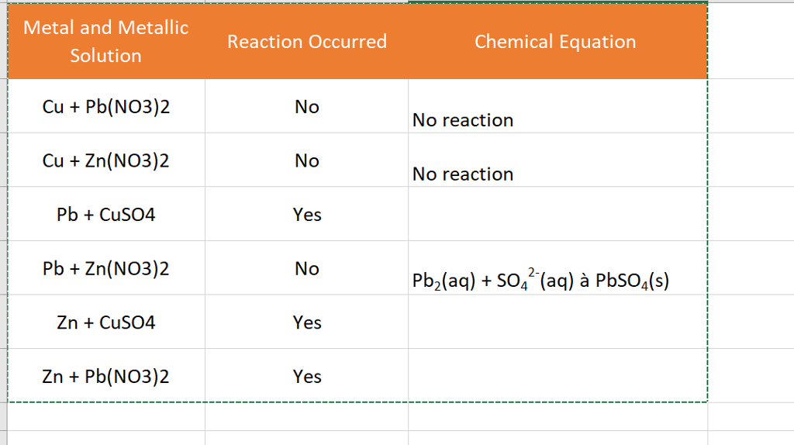Screen dimensions: 794x445
Task: Click the Zn + Pb(NO3)2 cell
Action: click(106, 376)
